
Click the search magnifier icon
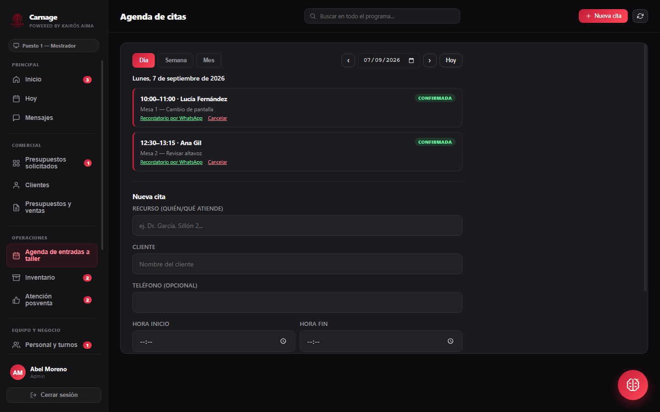pos(313,16)
